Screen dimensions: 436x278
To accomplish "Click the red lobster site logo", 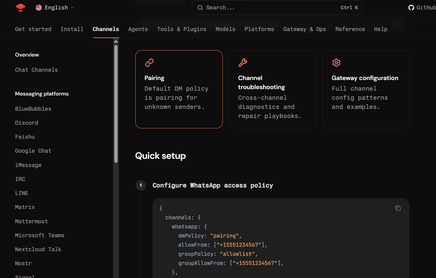I will point(20,7).
